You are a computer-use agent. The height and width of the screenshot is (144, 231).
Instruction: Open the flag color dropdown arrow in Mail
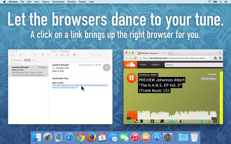pos(78,55)
